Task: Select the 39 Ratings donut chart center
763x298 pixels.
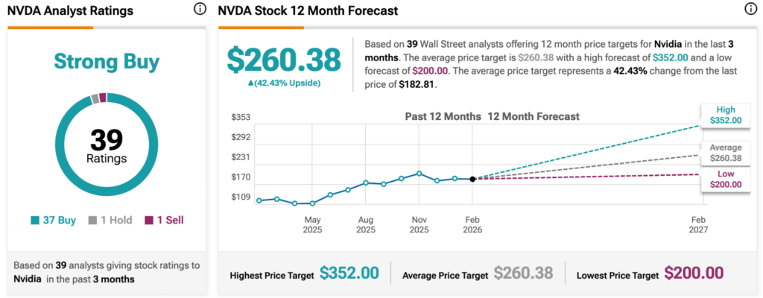Action: (x=108, y=144)
